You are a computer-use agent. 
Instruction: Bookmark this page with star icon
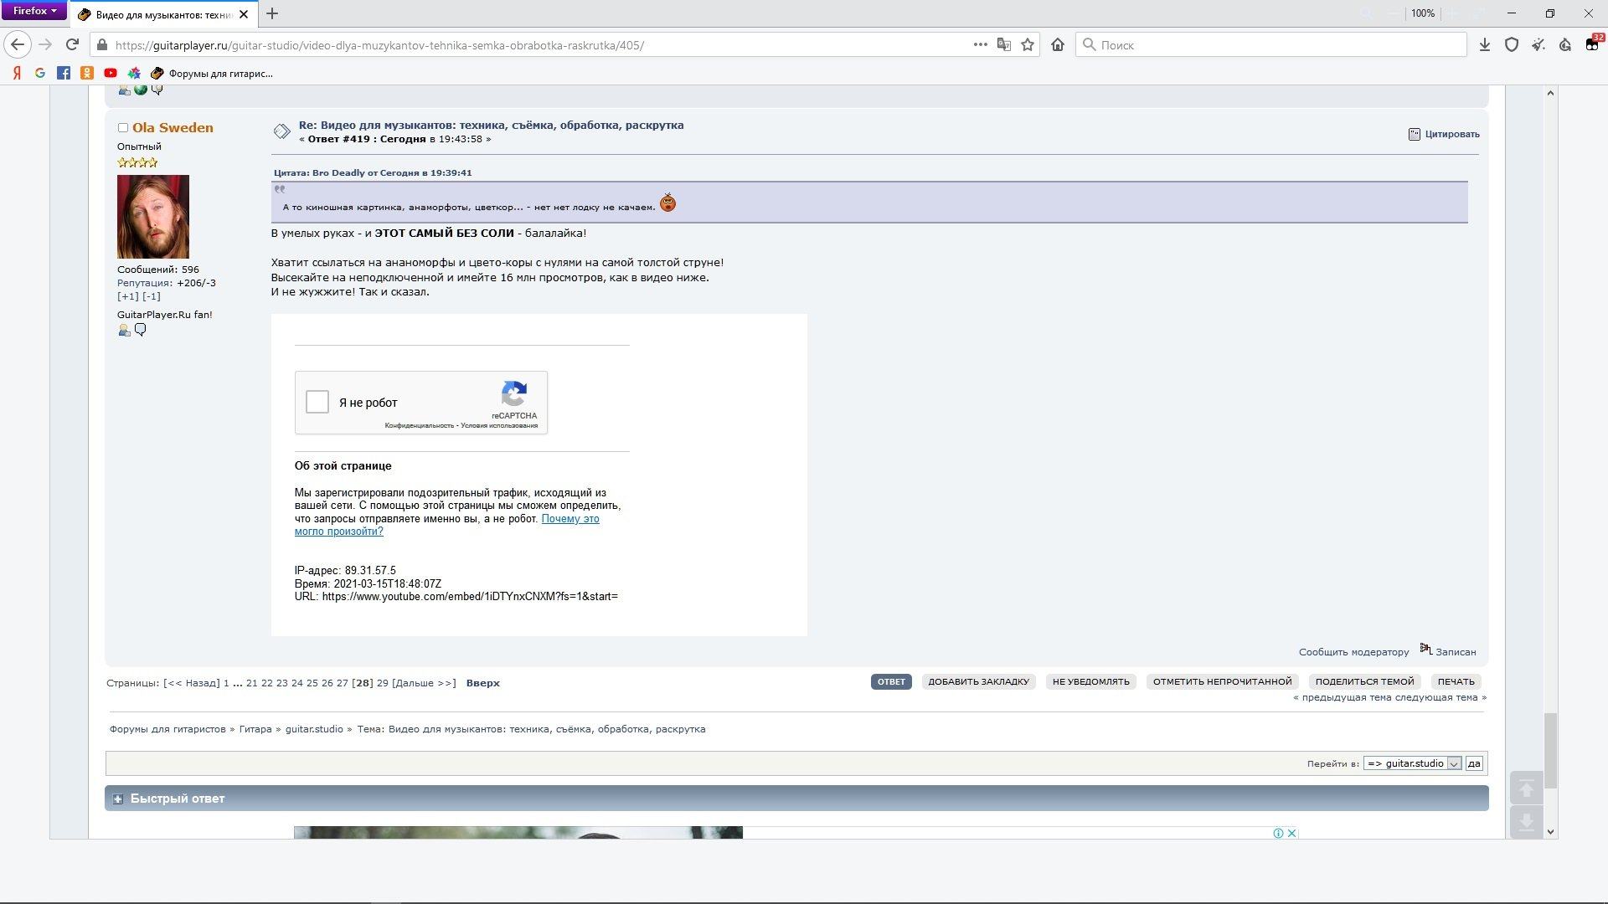click(1028, 45)
